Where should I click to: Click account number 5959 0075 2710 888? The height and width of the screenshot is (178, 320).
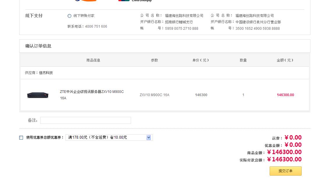pyautogui.click(x=182, y=29)
